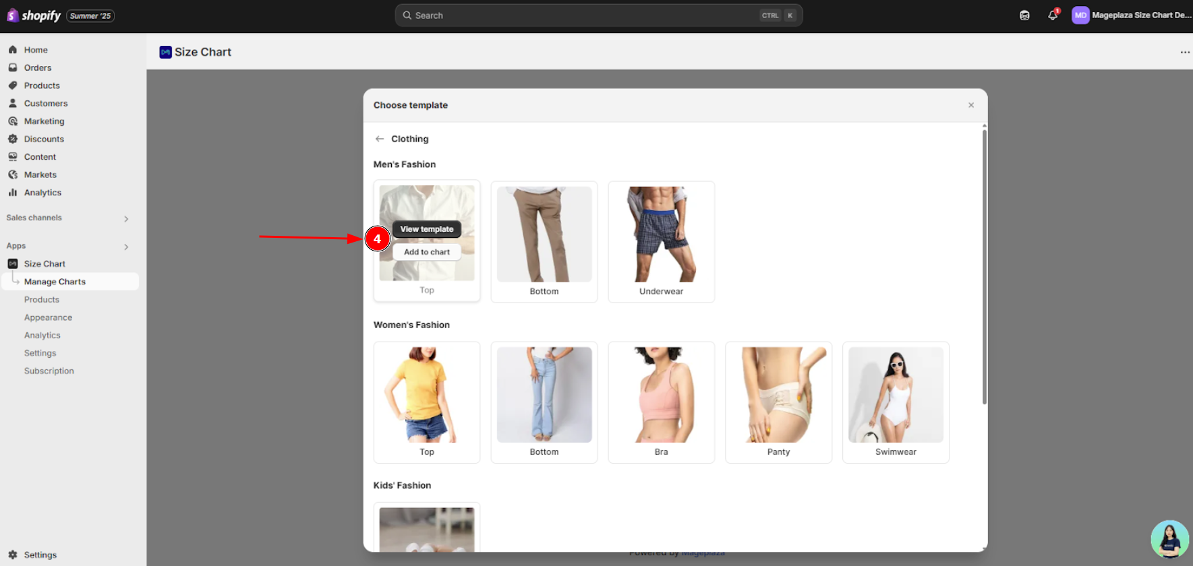Open the notifications bell
The height and width of the screenshot is (566, 1193).
coord(1053,15)
